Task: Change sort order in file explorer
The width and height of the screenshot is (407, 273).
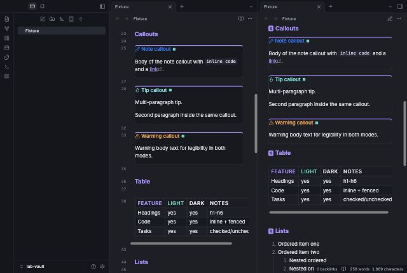Action: point(62,19)
